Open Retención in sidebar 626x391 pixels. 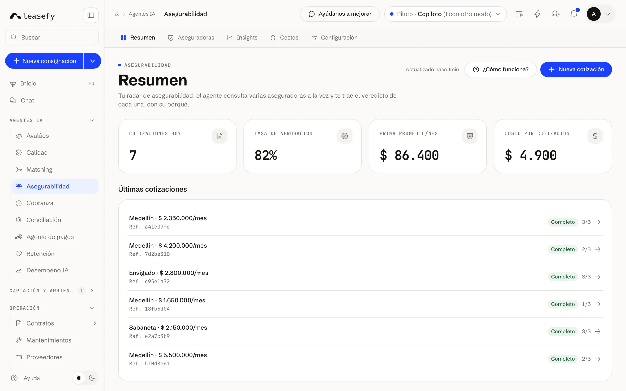pyautogui.click(x=55, y=254)
